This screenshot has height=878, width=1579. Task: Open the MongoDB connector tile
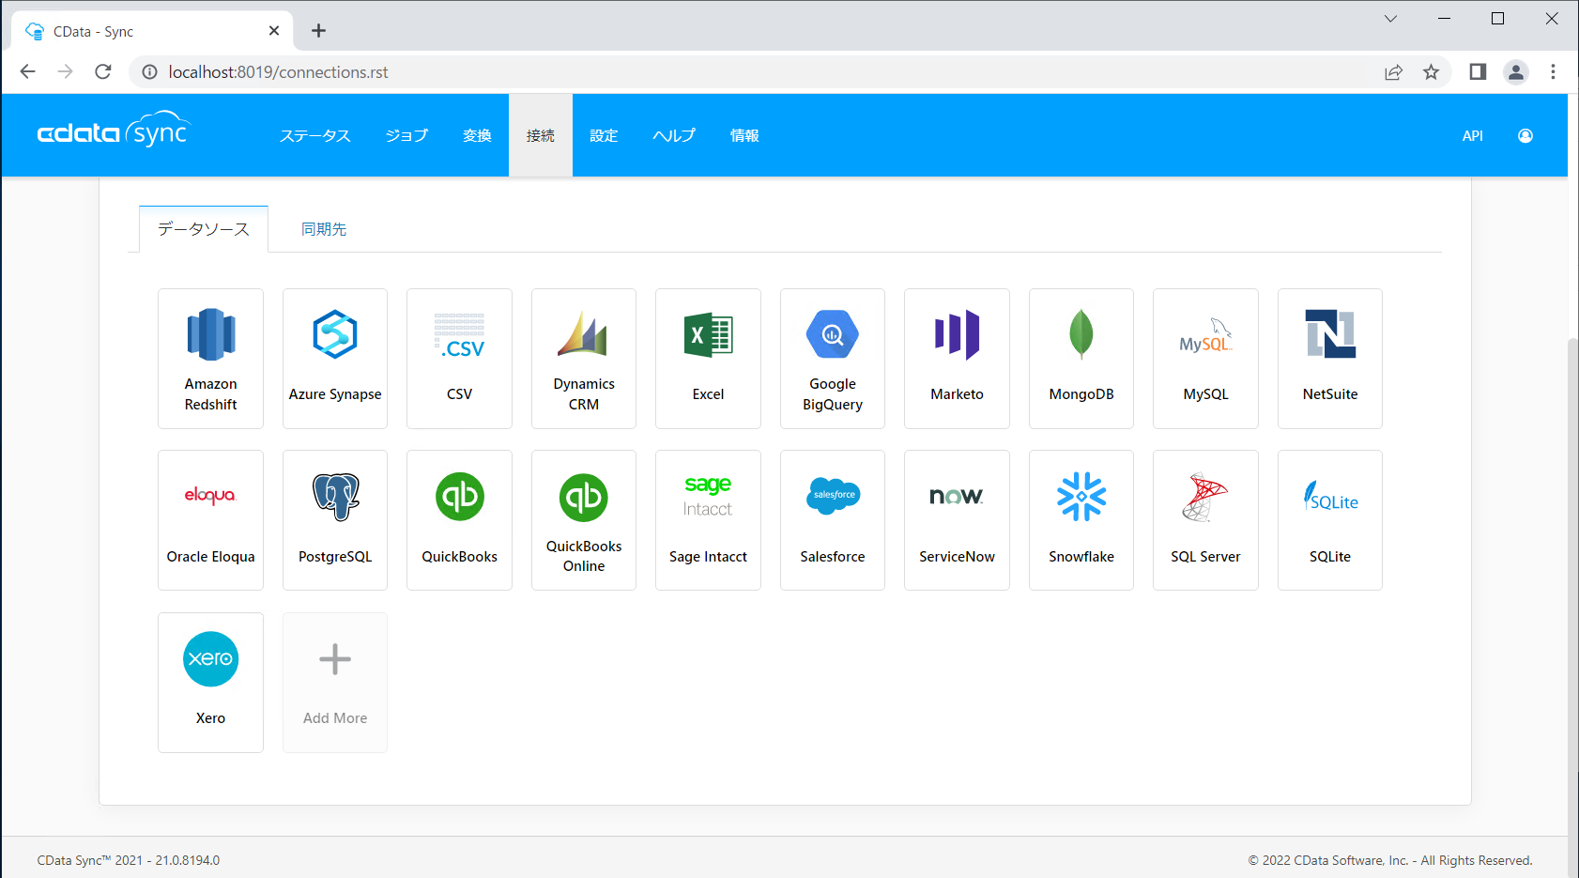click(1081, 359)
